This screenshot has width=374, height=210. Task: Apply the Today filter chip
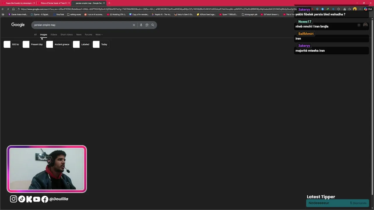[101, 44]
